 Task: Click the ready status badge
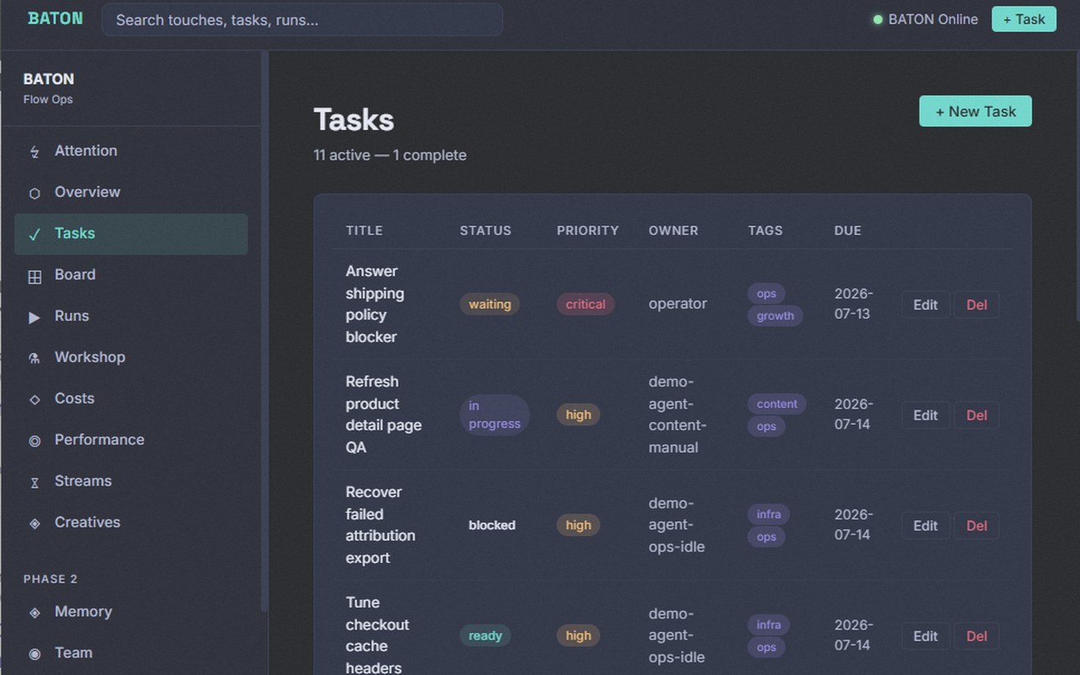485,636
